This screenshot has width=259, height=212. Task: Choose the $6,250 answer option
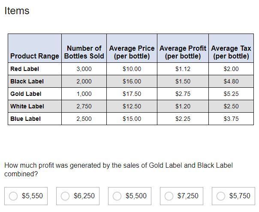click(65, 196)
